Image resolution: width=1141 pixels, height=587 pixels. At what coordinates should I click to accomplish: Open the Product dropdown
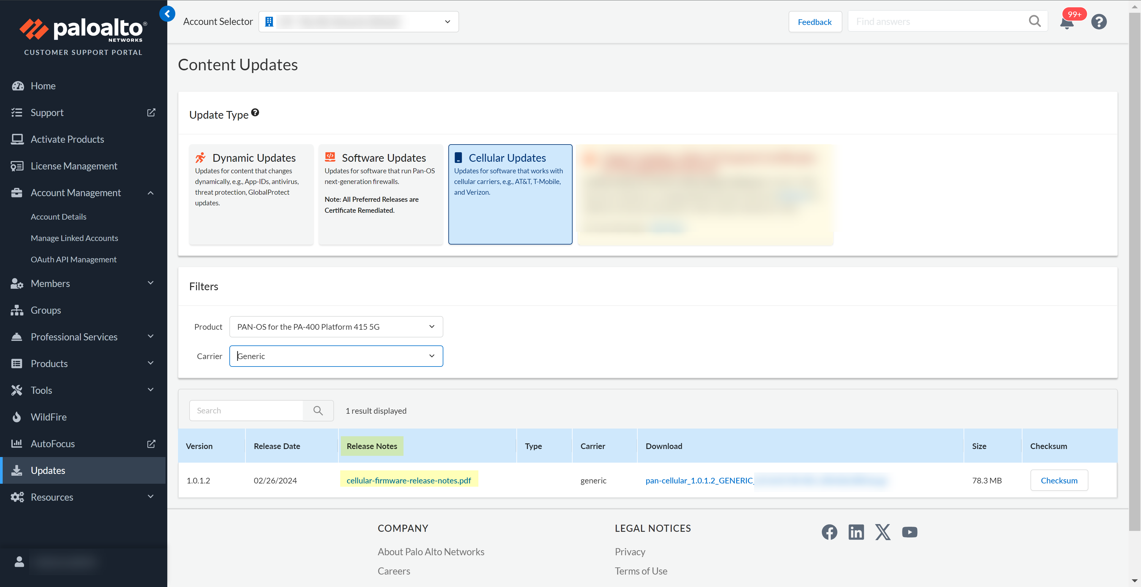click(336, 326)
